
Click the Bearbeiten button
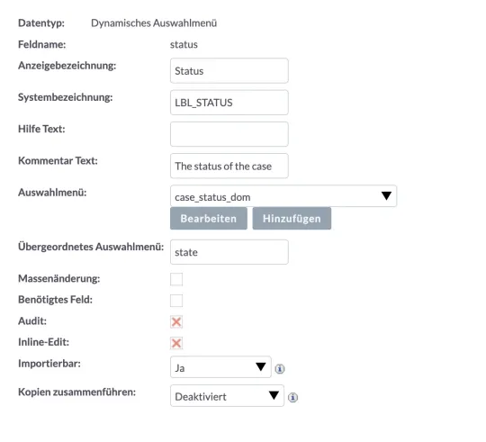tap(209, 219)
